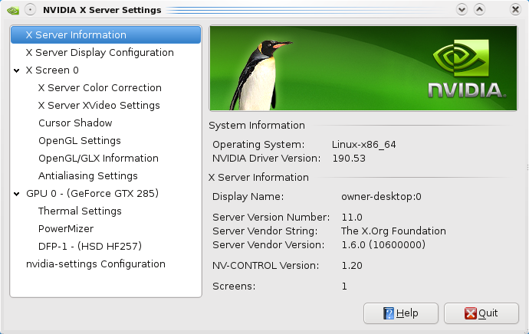
Task: Select Antialiasing Settings entry
Action: [88, 176]
